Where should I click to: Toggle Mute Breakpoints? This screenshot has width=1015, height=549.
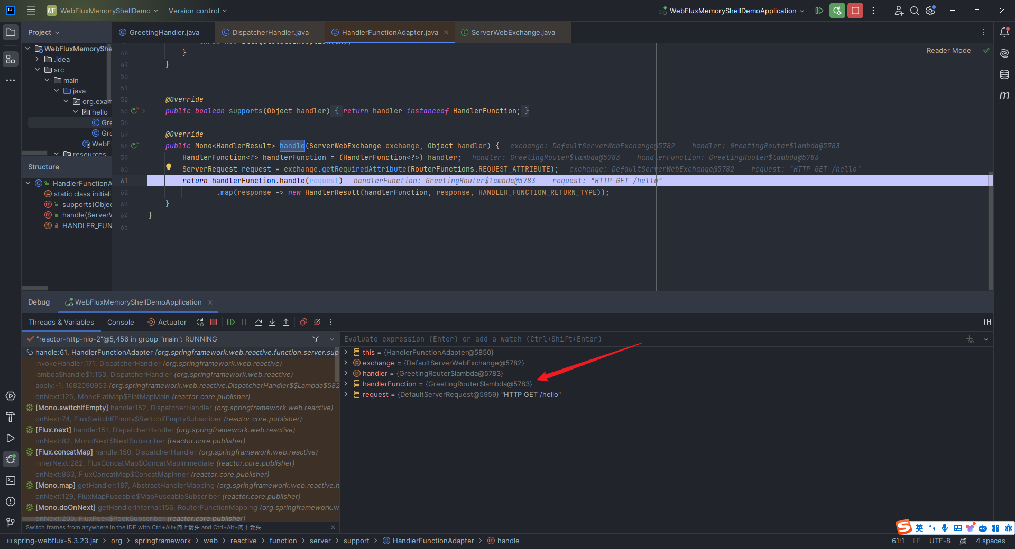click(317, 322)
